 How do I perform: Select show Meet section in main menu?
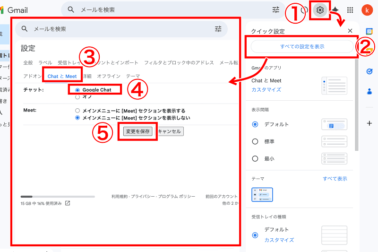(x=77, y=111)
